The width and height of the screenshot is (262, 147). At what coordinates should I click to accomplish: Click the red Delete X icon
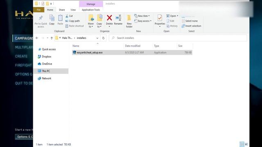(x=109, y=18)
